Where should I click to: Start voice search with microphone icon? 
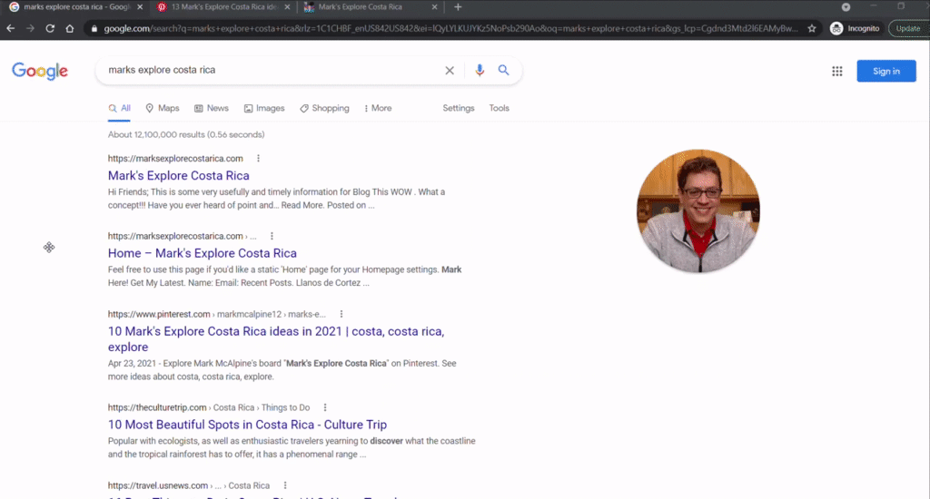(x=480, y=71)
